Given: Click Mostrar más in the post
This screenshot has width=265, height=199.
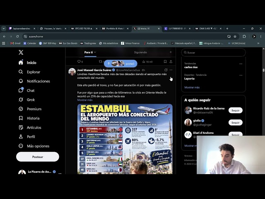Looking at the screenshot, I should point(85,100).
